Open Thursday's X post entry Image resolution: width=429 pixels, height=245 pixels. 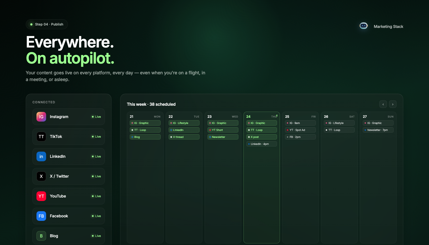pos(262,137)
